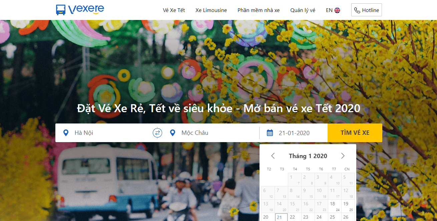Click the destination location pin icon
Image resolution: width=437 pixels, height=221 pixels.
pos(172,133)
